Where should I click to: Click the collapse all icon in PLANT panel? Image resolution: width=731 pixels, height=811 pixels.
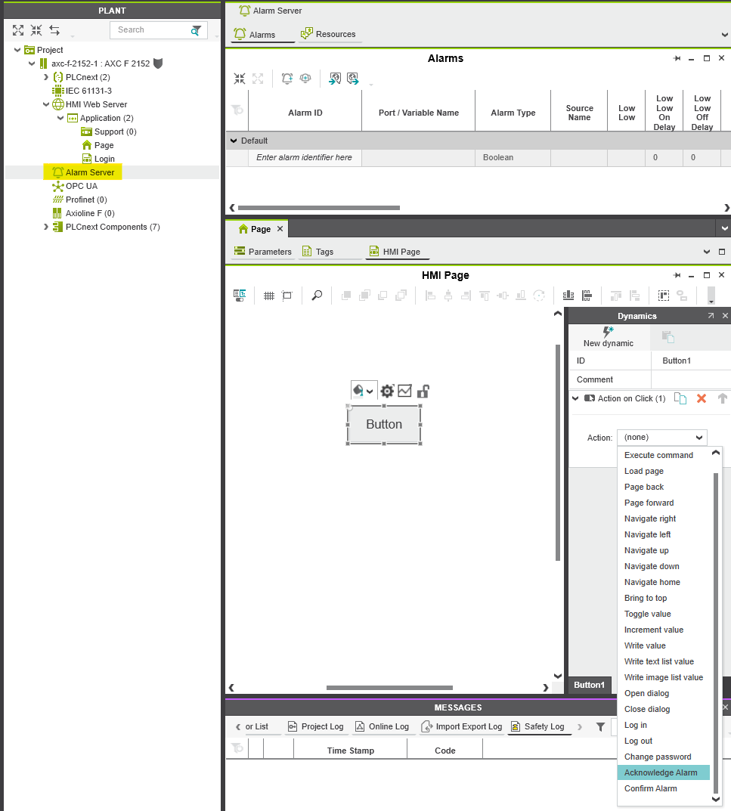(x=36, y=30)
